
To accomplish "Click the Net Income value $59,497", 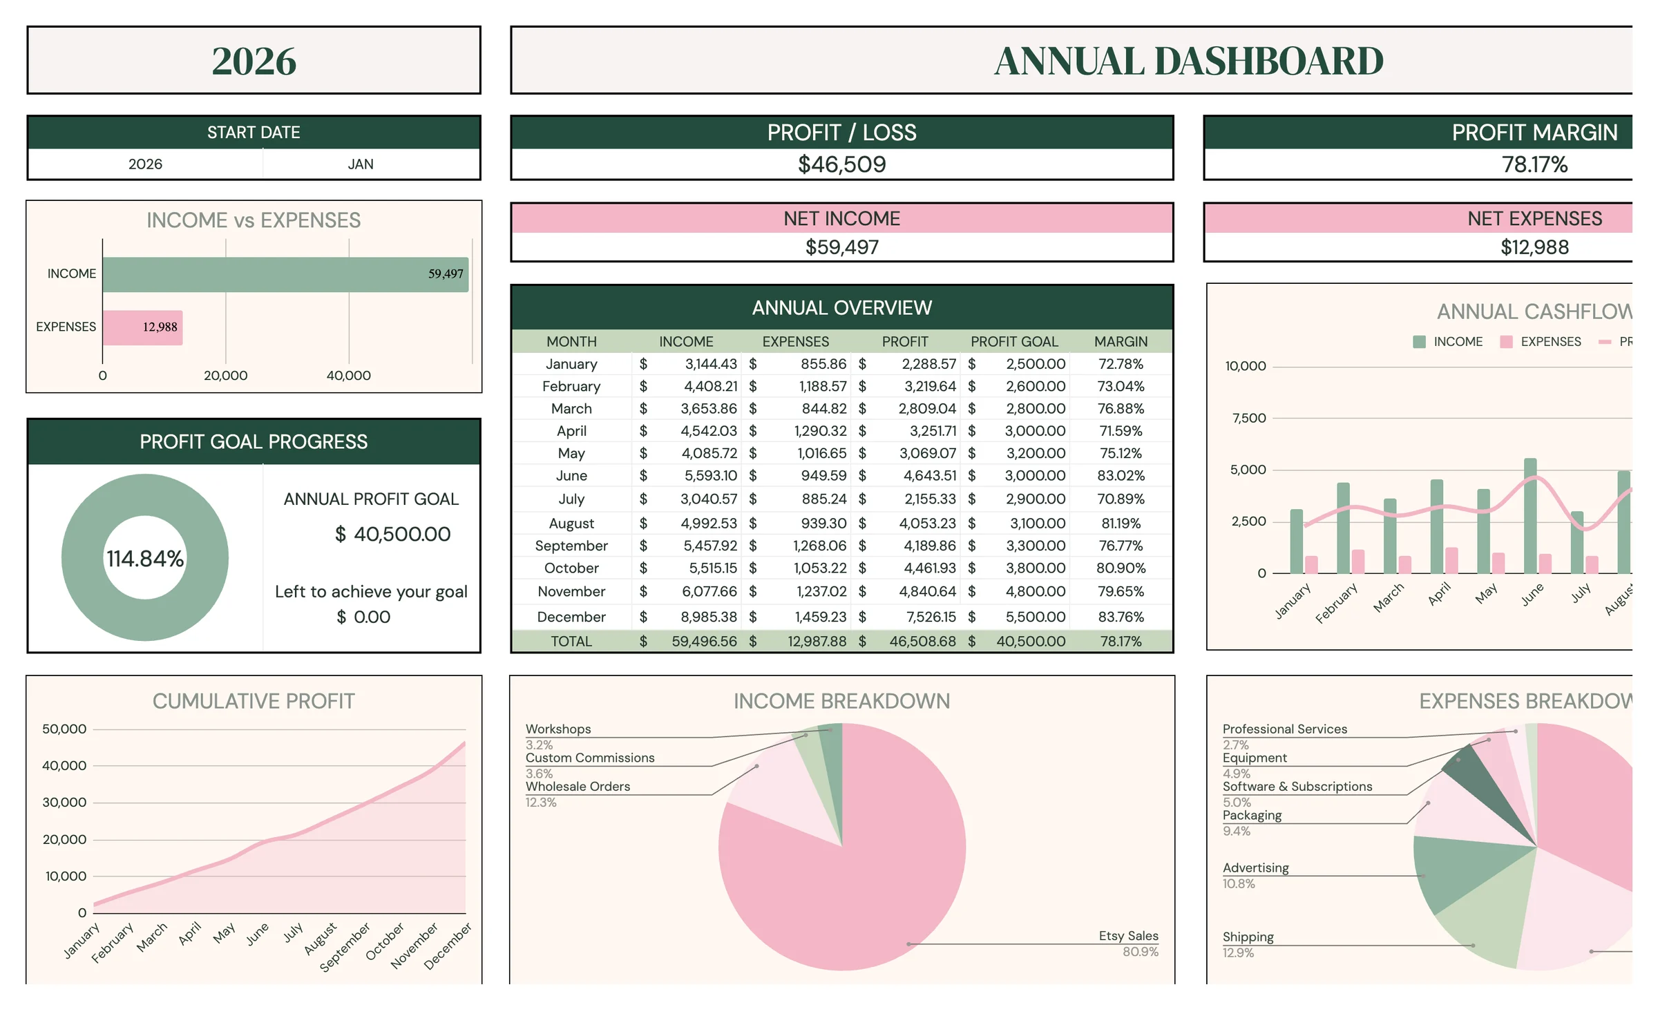I will tap(841, 247).
